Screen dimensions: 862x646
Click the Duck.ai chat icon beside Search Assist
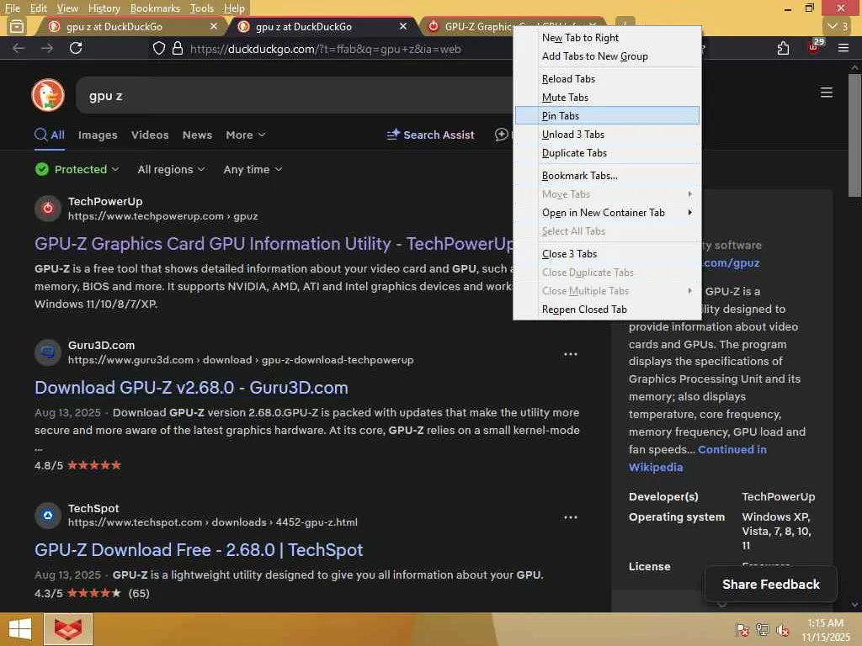(502, 135)
